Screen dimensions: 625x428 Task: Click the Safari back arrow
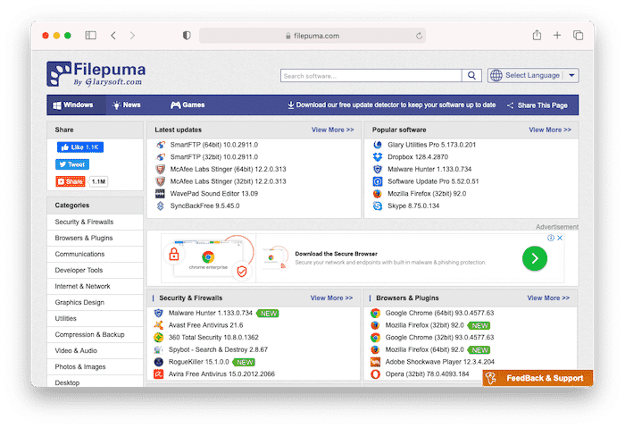[x=113, y=36]
